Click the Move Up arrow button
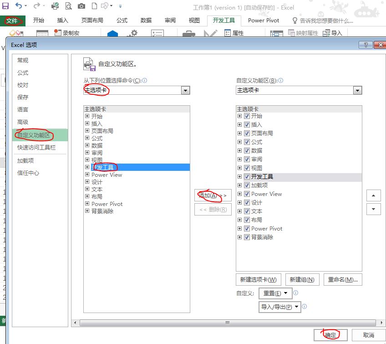 point(373,195)
